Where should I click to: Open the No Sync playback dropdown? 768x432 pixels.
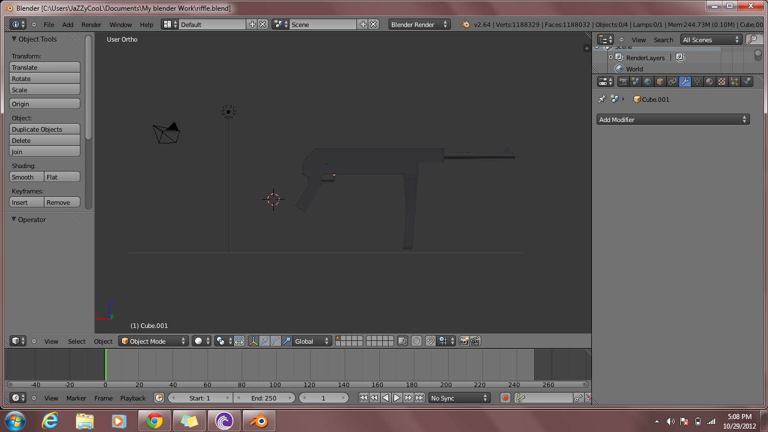point(459,398)
